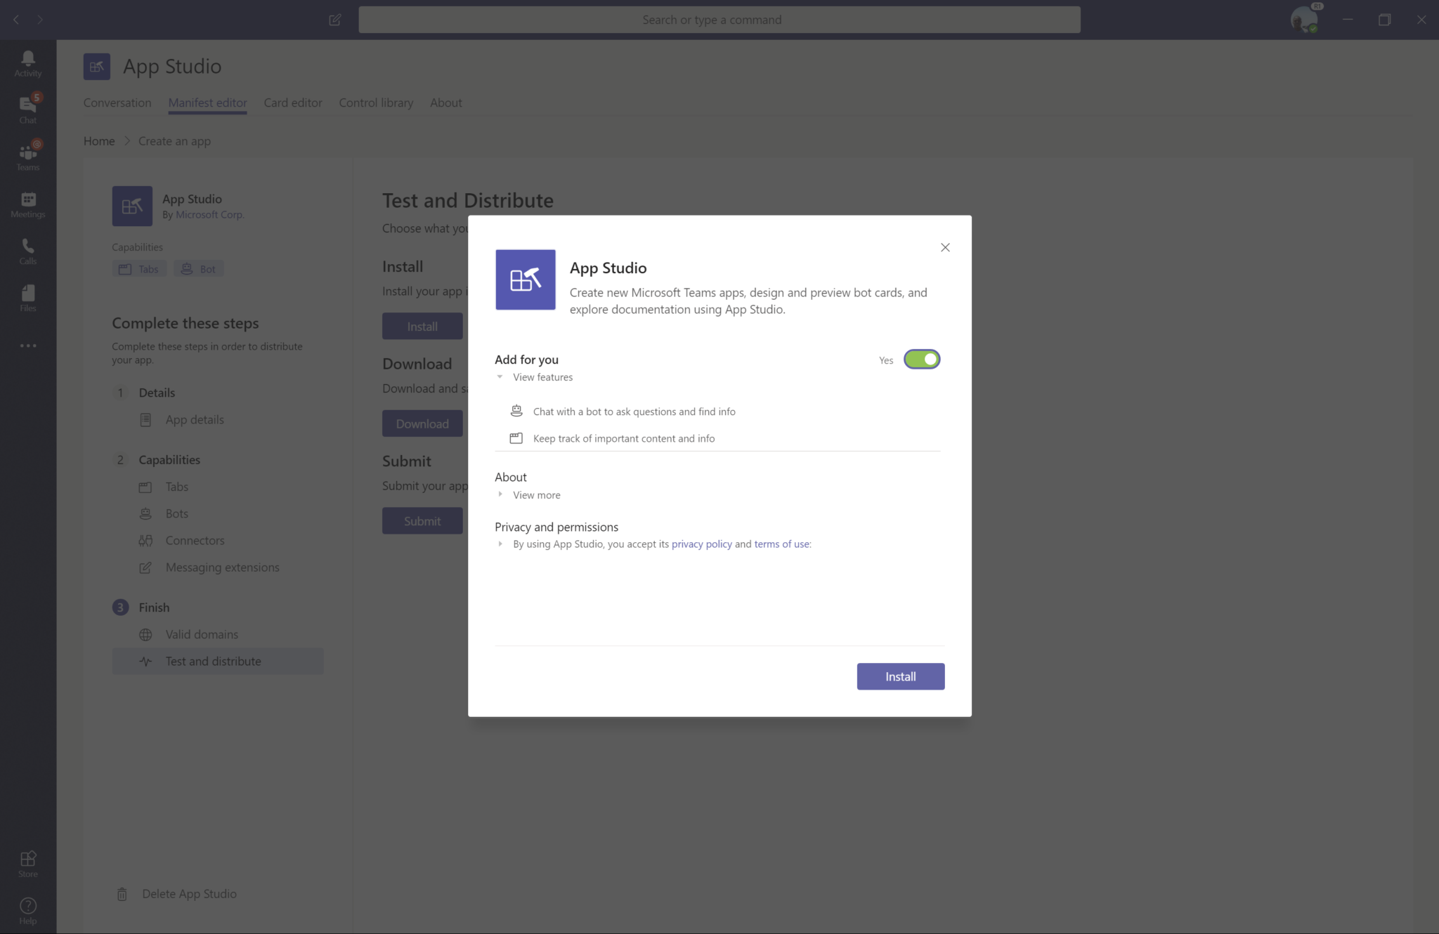Click the more options ellipsis in the sidebar
The width and height of the screenshot is (1439, 934).
(27, 345)
